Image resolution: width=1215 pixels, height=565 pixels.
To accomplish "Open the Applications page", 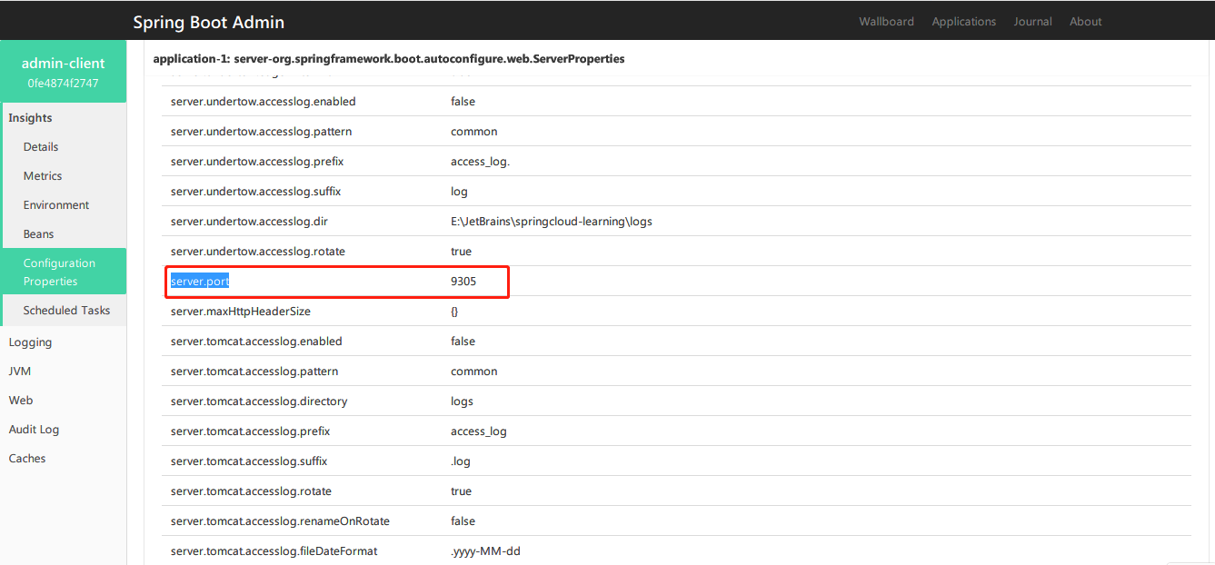I will tap(964, 22).
